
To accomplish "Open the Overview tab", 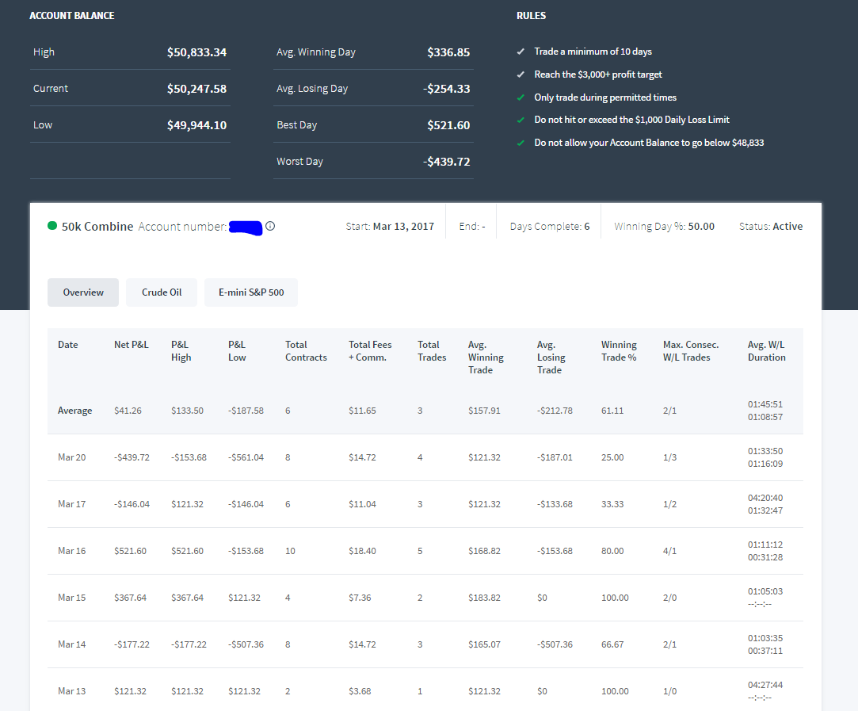I will coord(83,292).
